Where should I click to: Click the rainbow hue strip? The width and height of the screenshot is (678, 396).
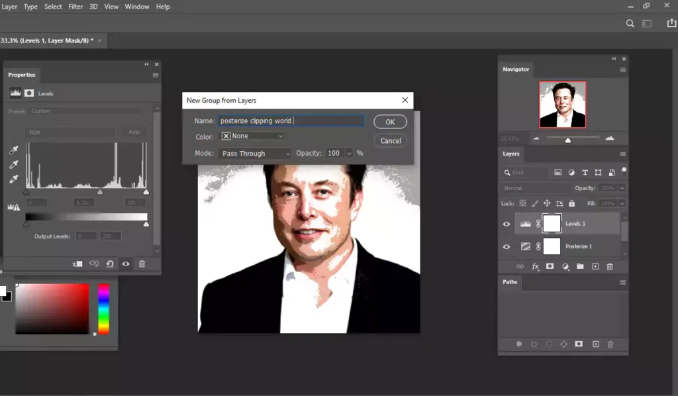(103, 309)
